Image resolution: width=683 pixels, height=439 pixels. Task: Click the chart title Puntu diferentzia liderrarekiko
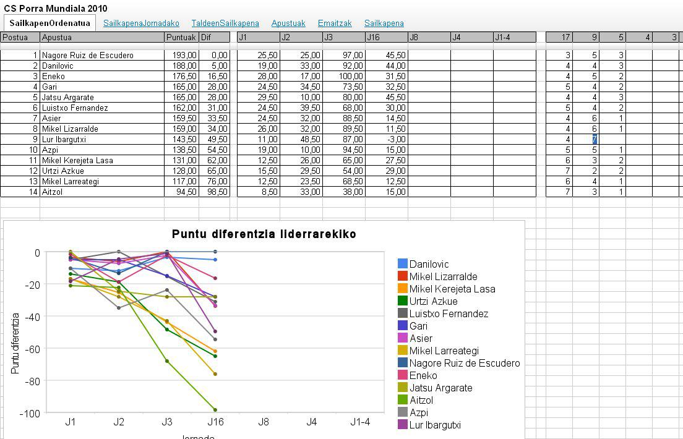click(x=264, y=234)
